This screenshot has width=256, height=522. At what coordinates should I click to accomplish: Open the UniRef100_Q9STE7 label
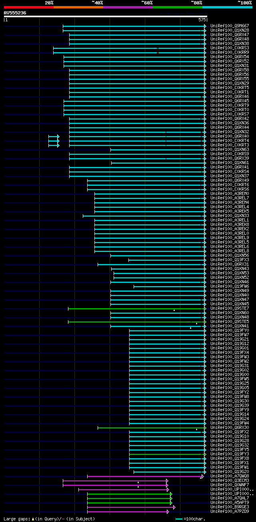(x=230, y=309)
